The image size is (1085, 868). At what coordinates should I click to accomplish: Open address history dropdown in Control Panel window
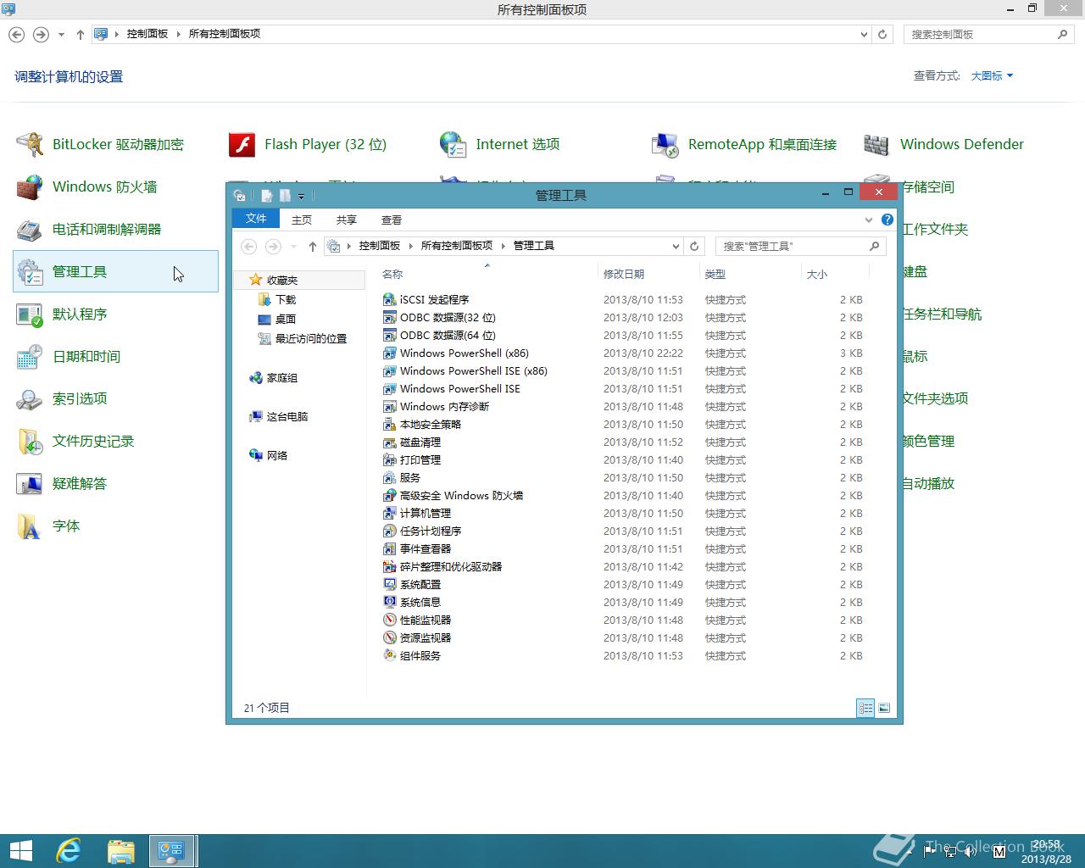point(864,34)
